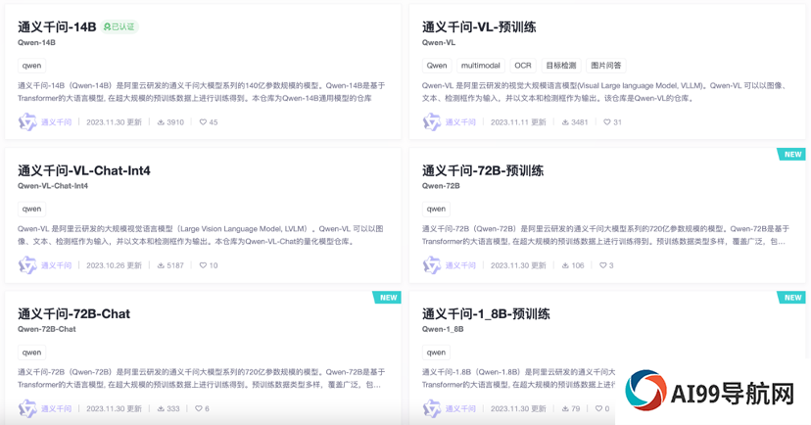Image resolution: width=811 pixels, height=425 pixels.
Task: Open 通义千问 publisher link on Qwen-1_8B card
Action: coord(461,408)
